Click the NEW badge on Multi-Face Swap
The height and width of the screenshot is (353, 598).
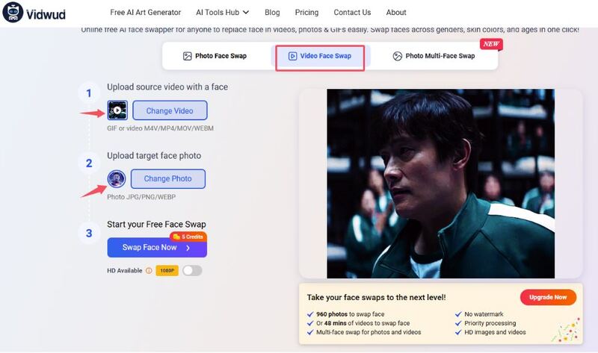pos(491,44)
